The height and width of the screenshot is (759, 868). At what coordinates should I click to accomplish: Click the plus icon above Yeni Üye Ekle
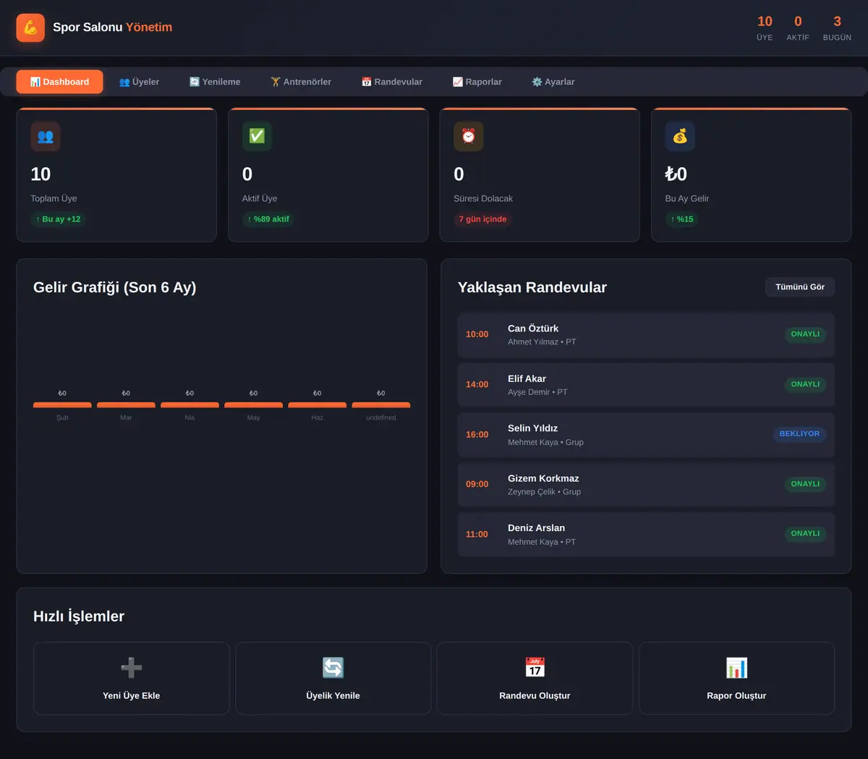pyautogui.click(x=132, y=667)
